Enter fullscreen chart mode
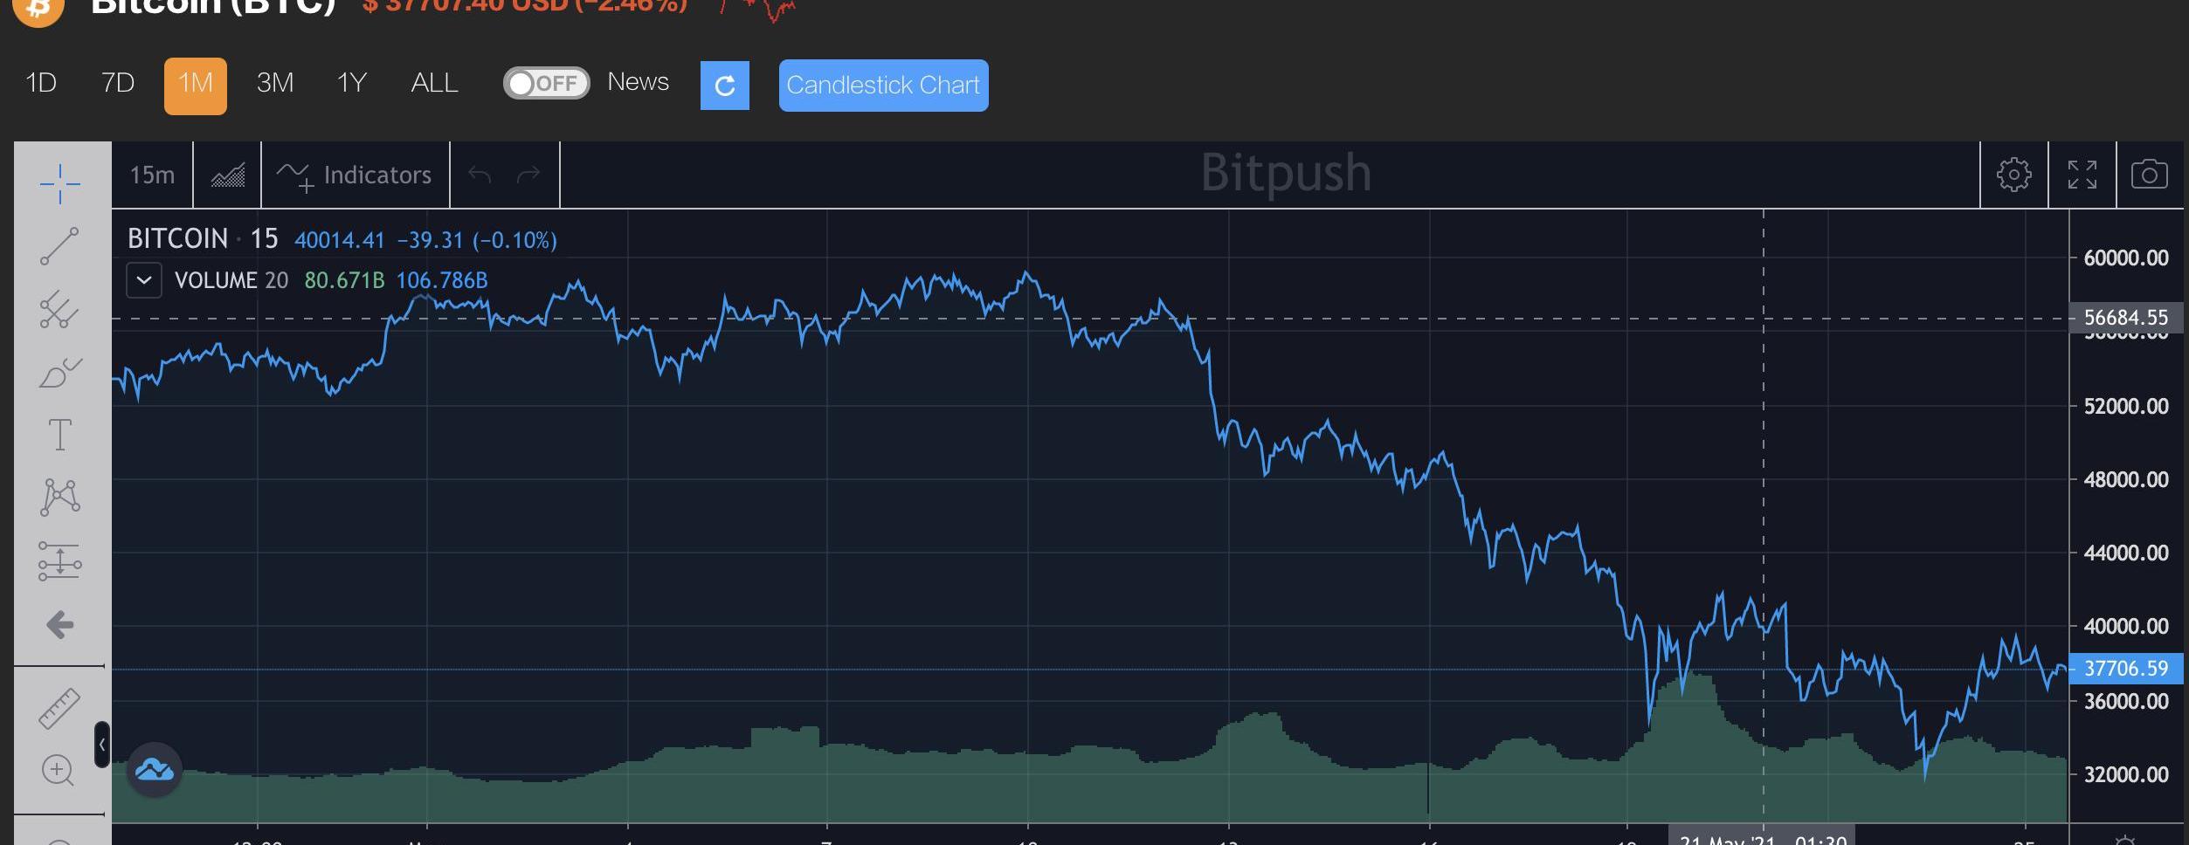The image size is (2189, 845). [2082, 175]
